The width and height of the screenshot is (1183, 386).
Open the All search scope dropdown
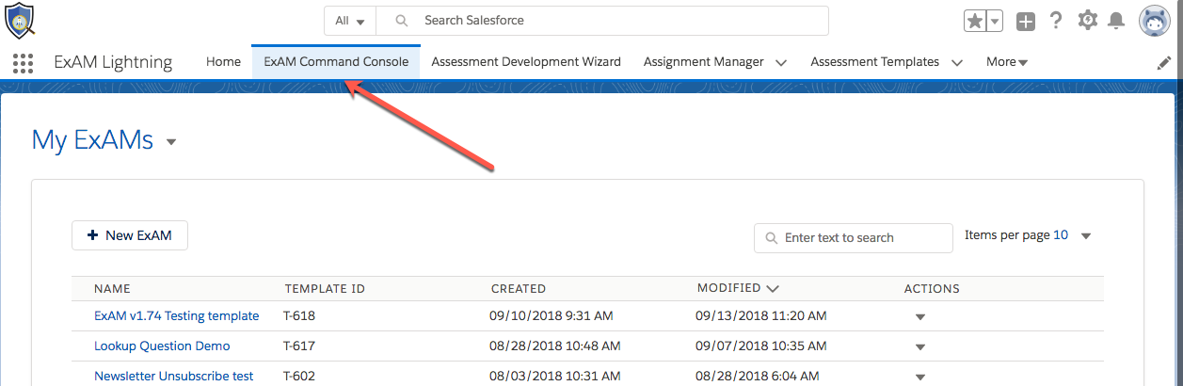tap(350, 21)
